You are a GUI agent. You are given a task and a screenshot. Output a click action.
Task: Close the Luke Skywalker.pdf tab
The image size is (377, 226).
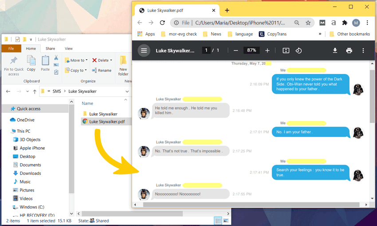[213, 10]
